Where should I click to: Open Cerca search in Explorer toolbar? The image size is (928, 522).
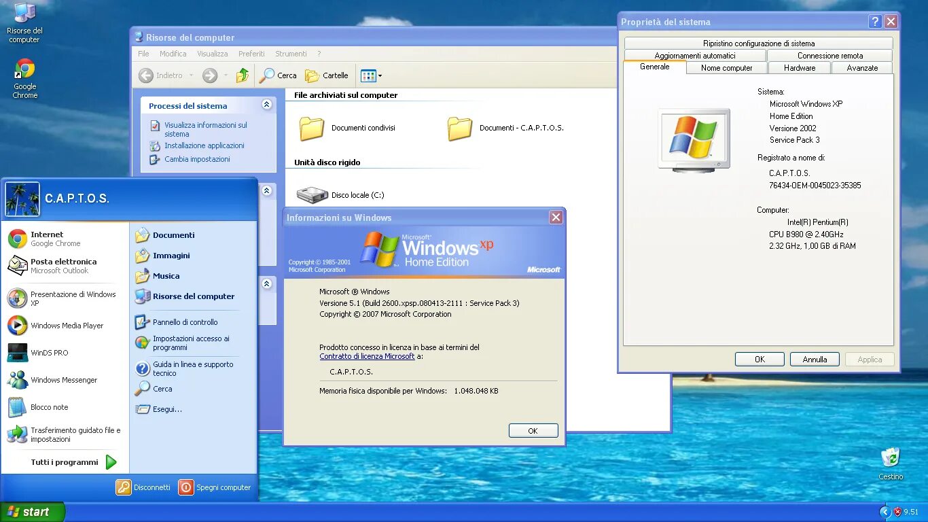tap(279, 75)
